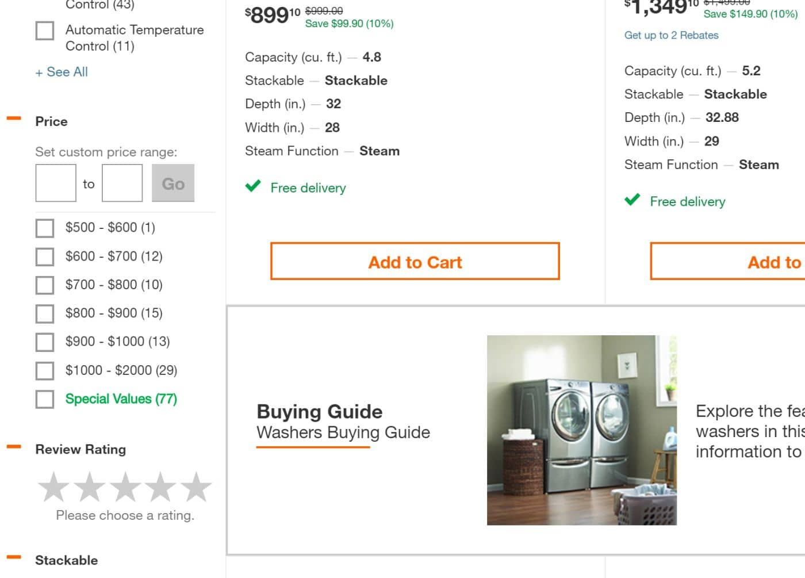The image size is (805, 578).
Task: Check the $500 - $600 price filter
Action: coord(45,228)
